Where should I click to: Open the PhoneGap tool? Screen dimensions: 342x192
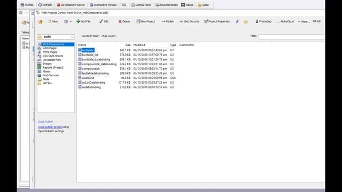coord(263,21)
